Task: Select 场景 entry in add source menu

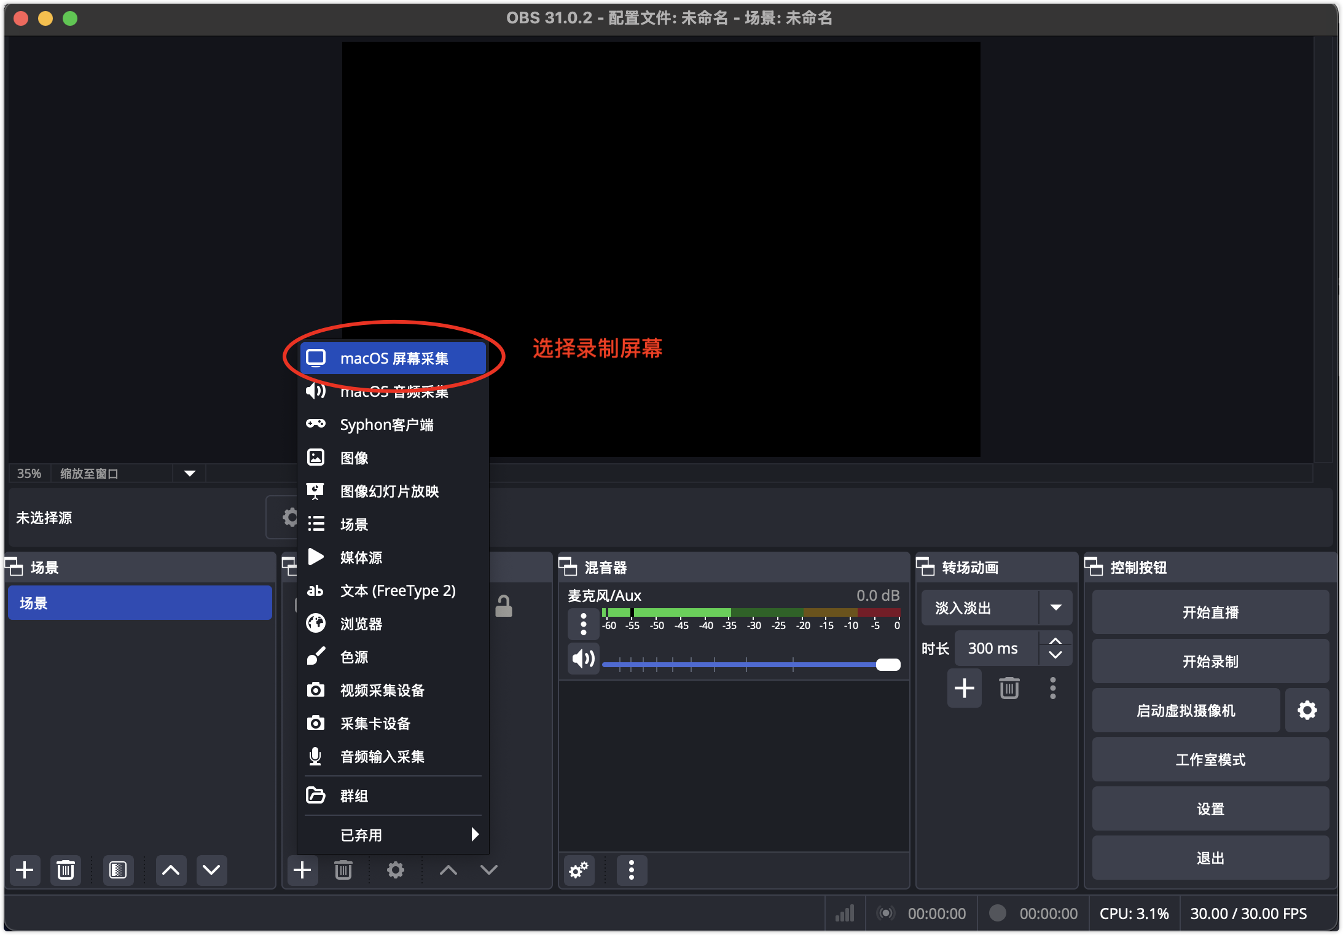Action: point(393,524)
